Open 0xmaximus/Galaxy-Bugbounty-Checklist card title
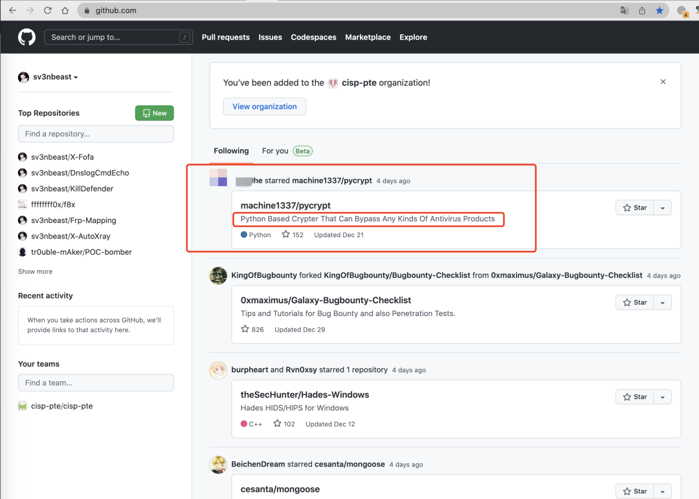Image resolution: width=699 pixels, height=499 pixels. [326, 300]
